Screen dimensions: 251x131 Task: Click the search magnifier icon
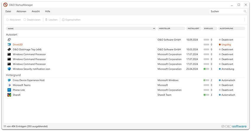pos(245,12)
